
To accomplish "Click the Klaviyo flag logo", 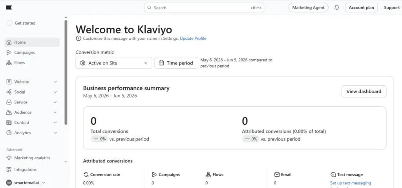I will [9, 8].
